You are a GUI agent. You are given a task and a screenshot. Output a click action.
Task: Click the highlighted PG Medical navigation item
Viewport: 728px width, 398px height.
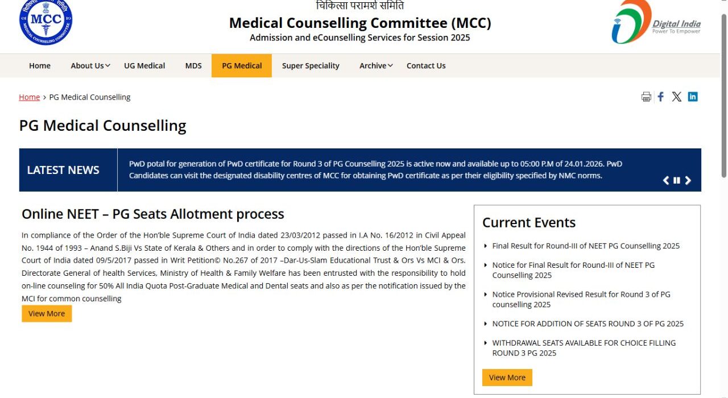point(241,65)
